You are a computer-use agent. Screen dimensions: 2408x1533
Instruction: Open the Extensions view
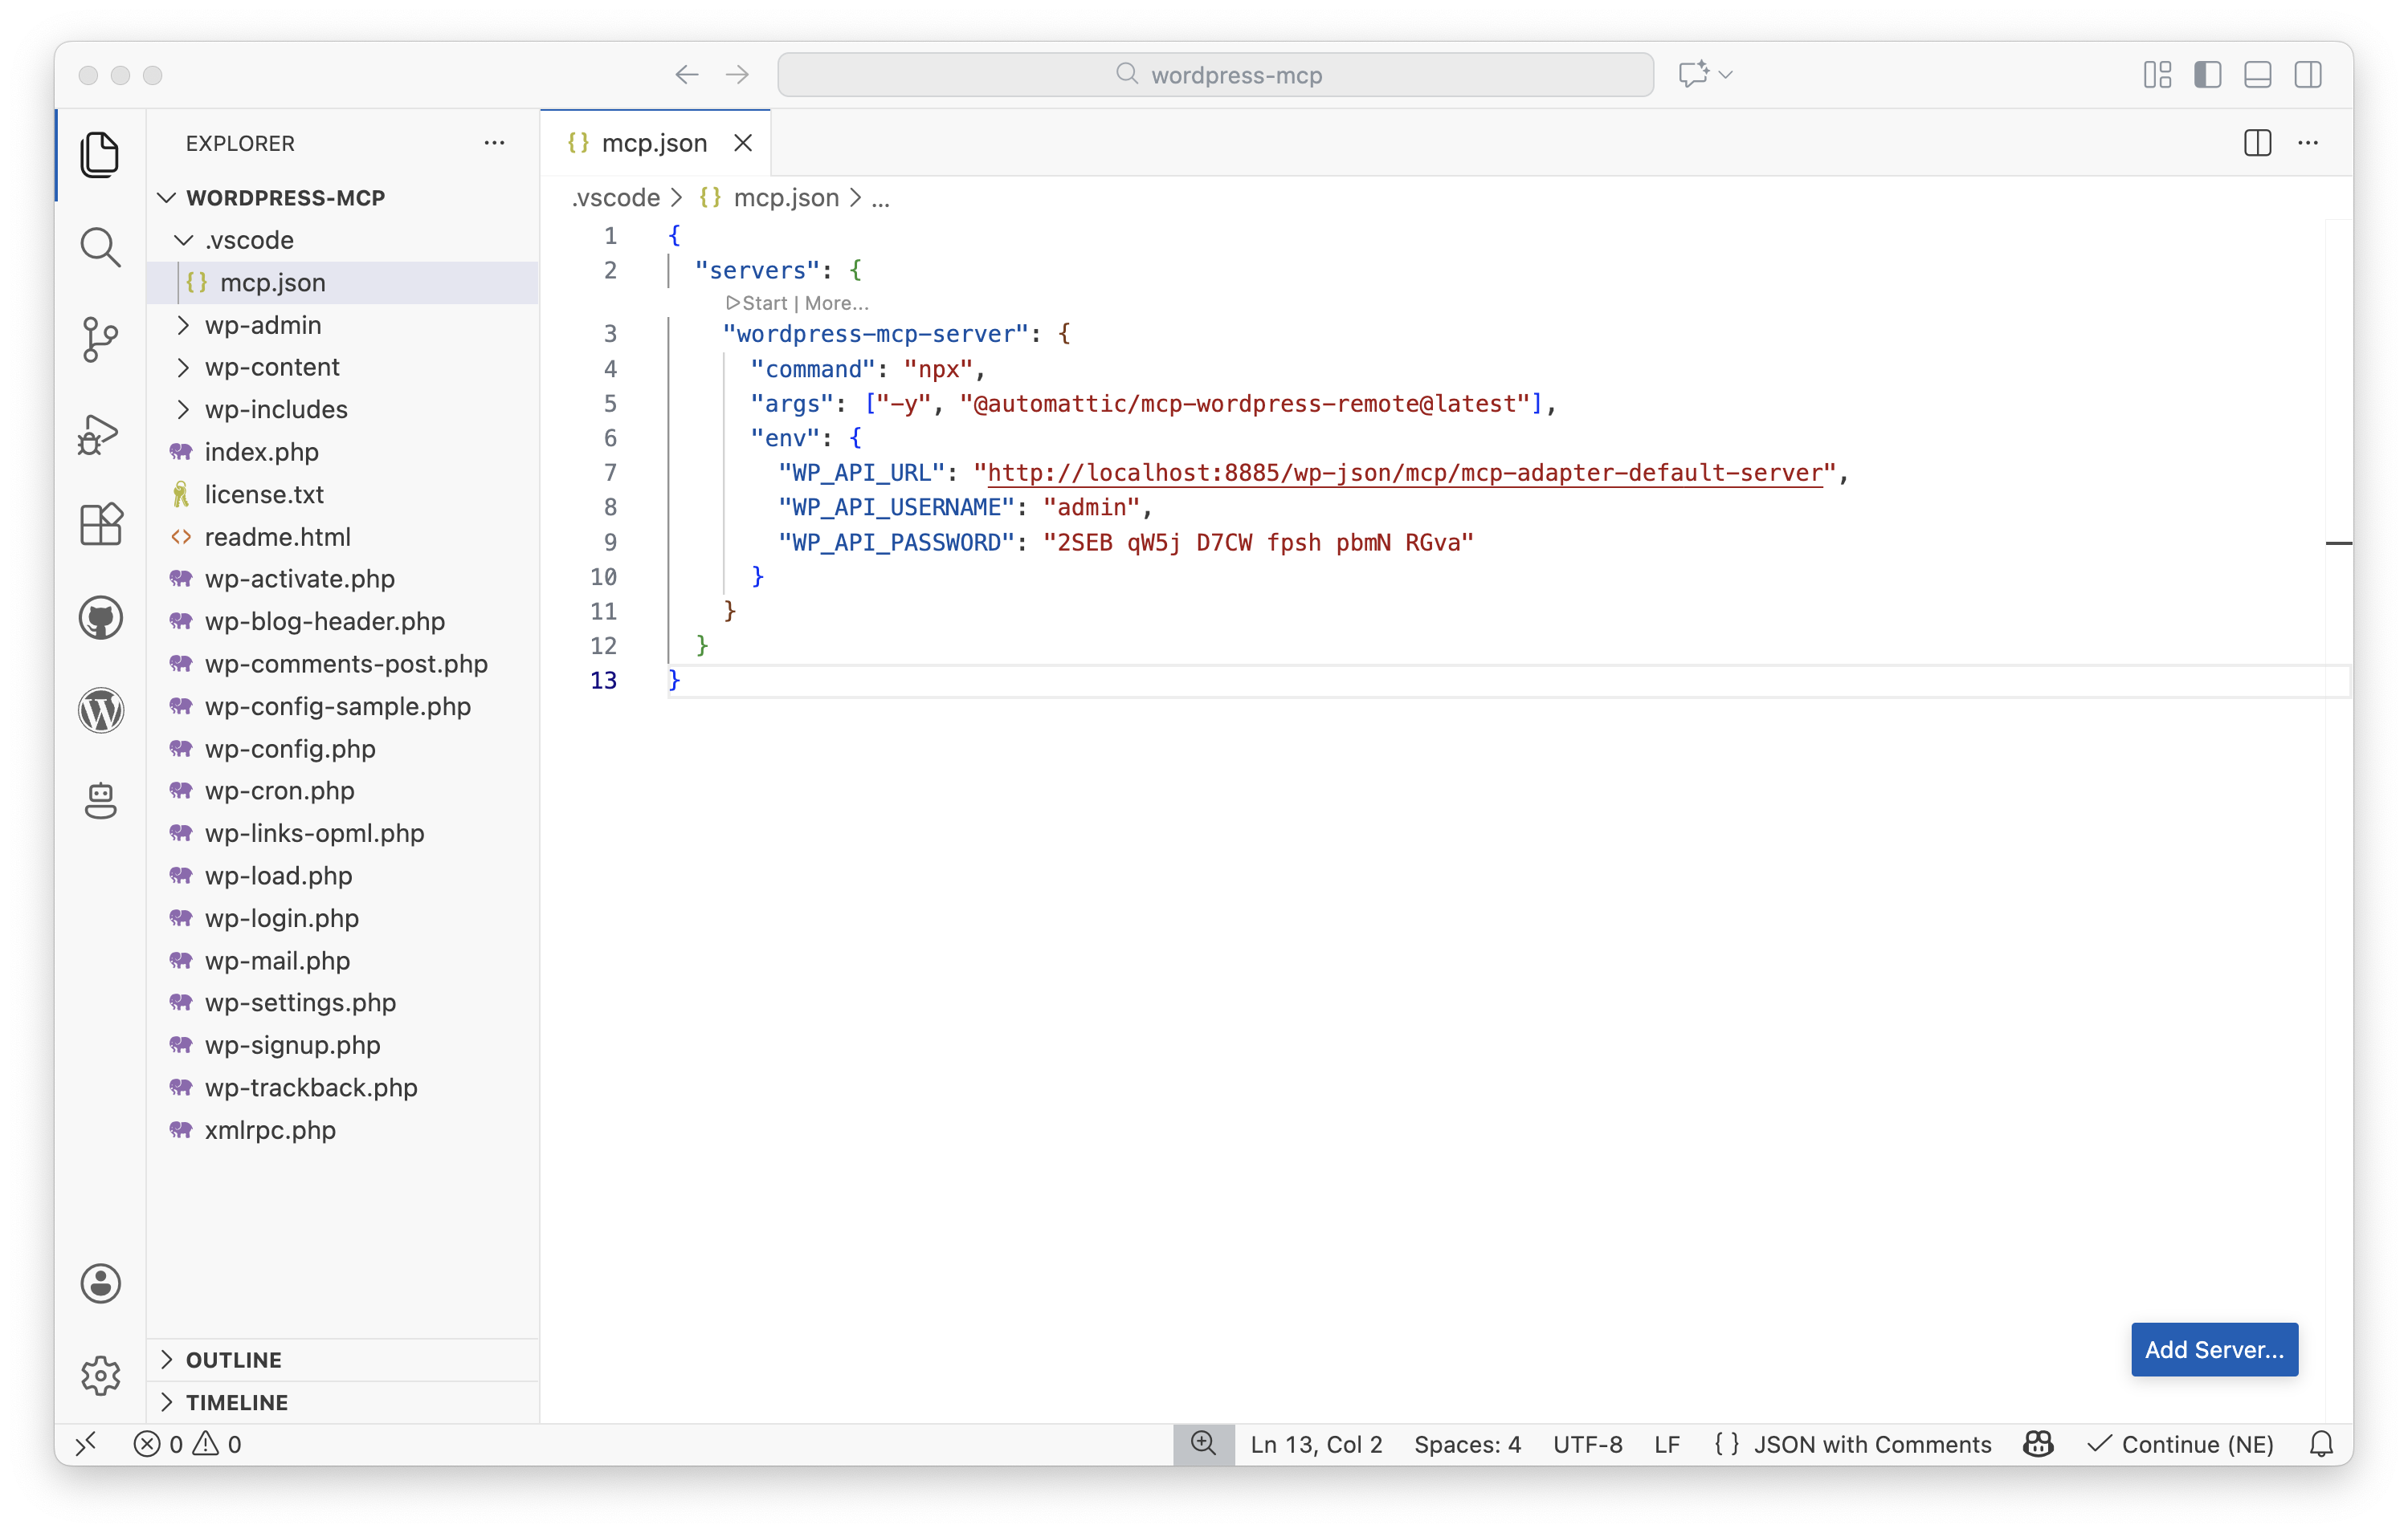[x=100, y=525]
